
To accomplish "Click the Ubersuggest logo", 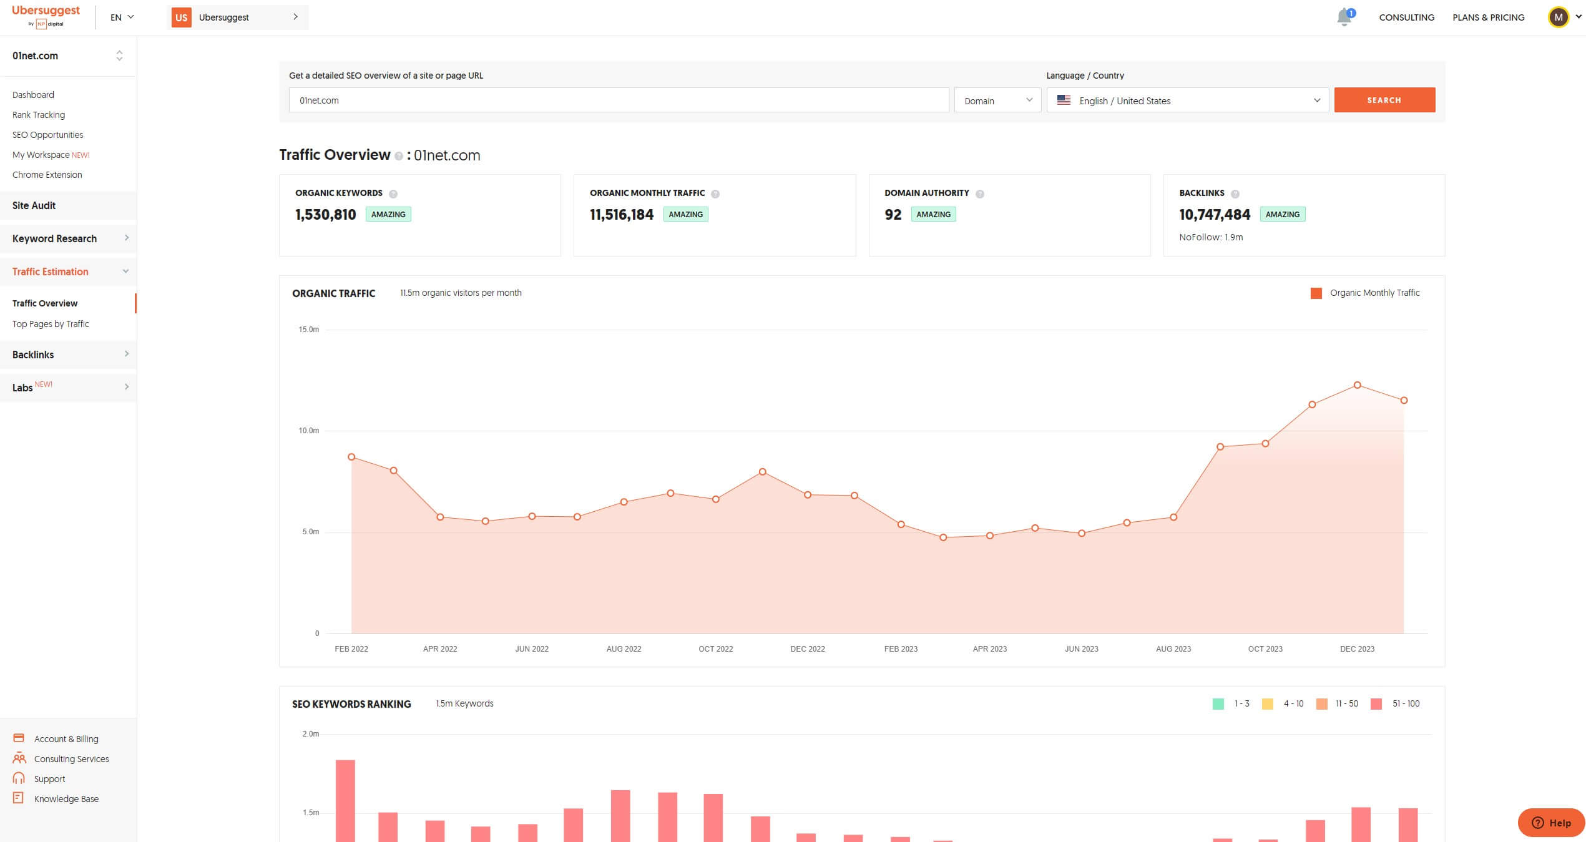I will (46, 16).
